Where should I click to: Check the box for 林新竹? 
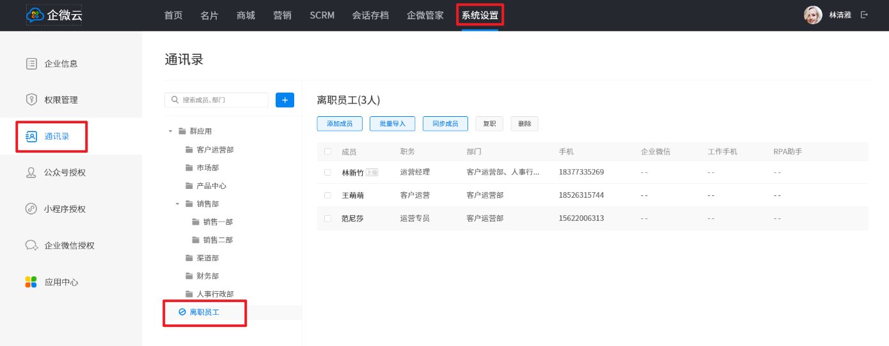327,172
